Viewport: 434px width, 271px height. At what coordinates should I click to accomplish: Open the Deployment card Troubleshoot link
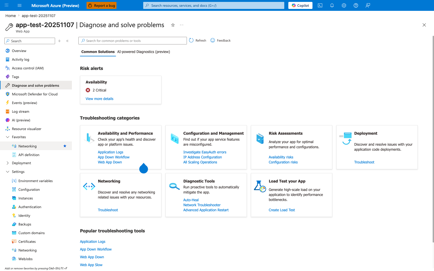tap(364, 162)
